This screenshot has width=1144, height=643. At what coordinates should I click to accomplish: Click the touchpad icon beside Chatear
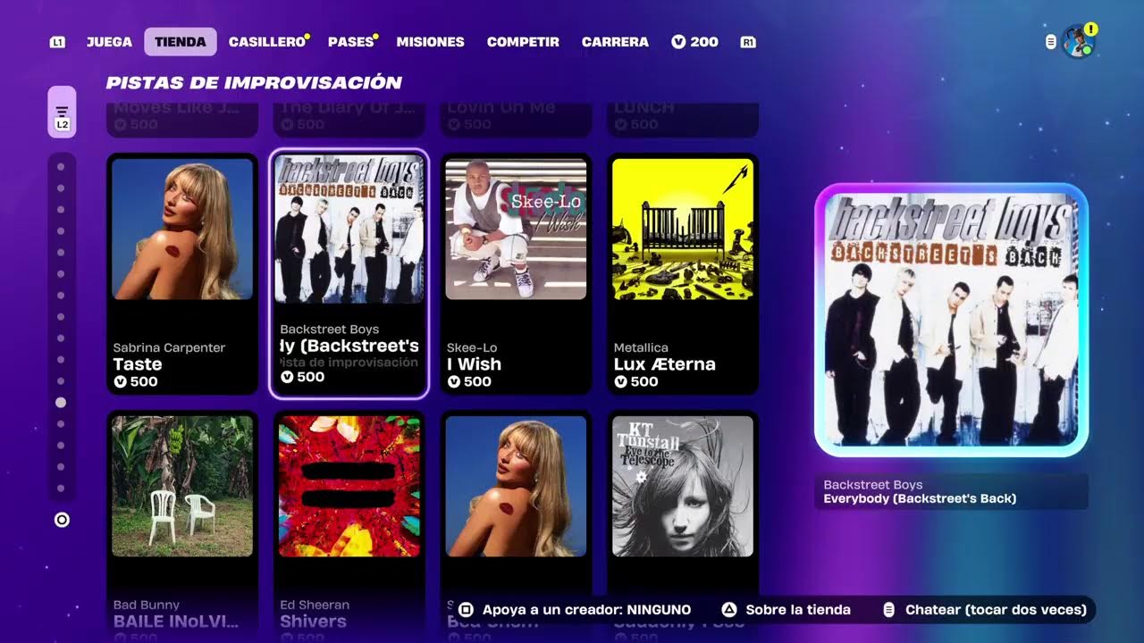tap(888, 610)
